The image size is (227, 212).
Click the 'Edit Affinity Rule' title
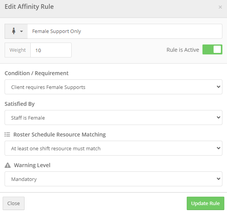[x=29, y=7]
